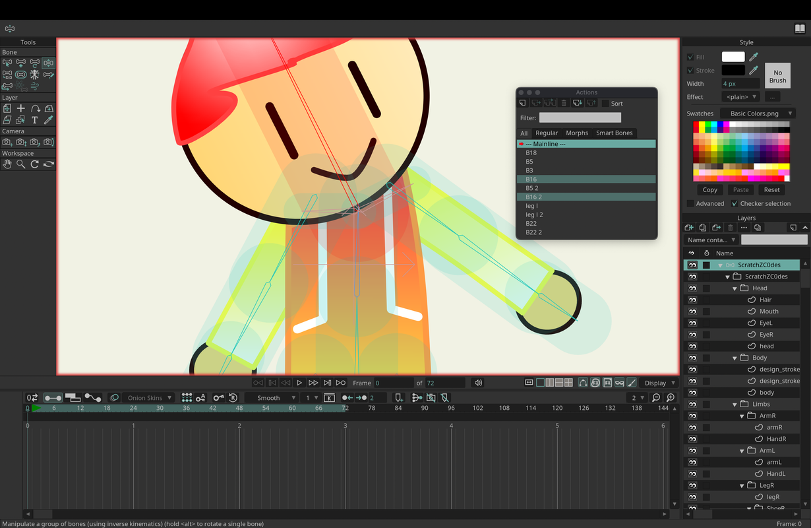
Task: Toggle the audio speaker icon
Action: [479, 382]
